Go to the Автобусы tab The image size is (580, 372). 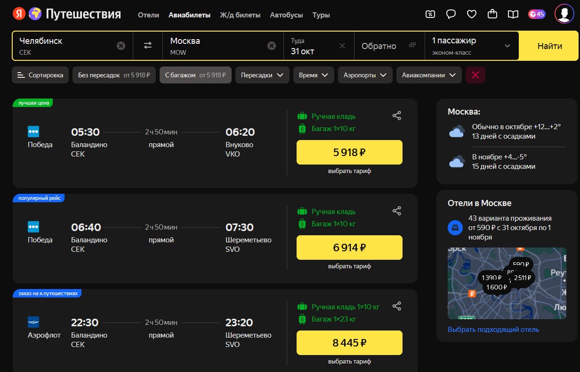click(x=286, y=15)
